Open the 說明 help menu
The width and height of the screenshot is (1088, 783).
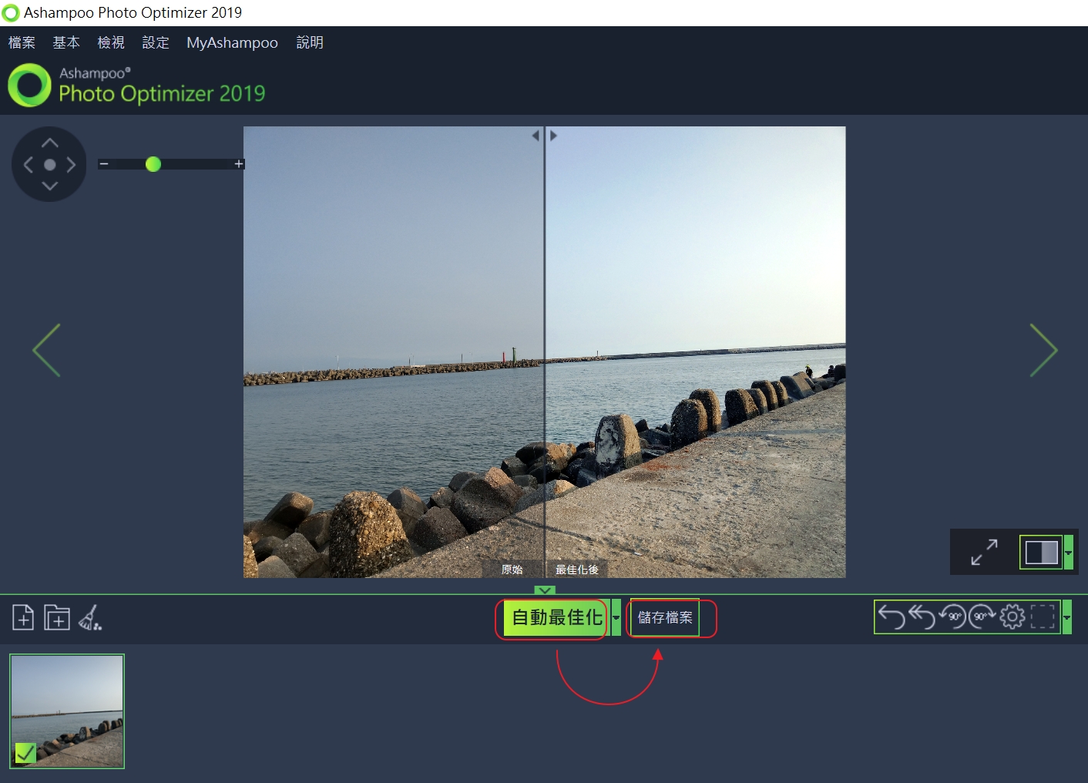pos(310,42)
